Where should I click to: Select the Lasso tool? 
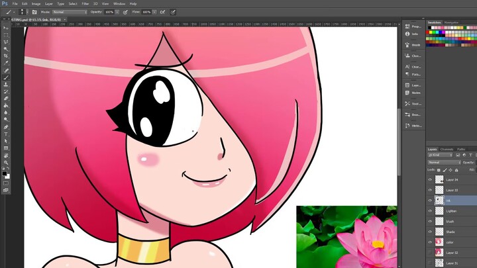coord(6,42)
